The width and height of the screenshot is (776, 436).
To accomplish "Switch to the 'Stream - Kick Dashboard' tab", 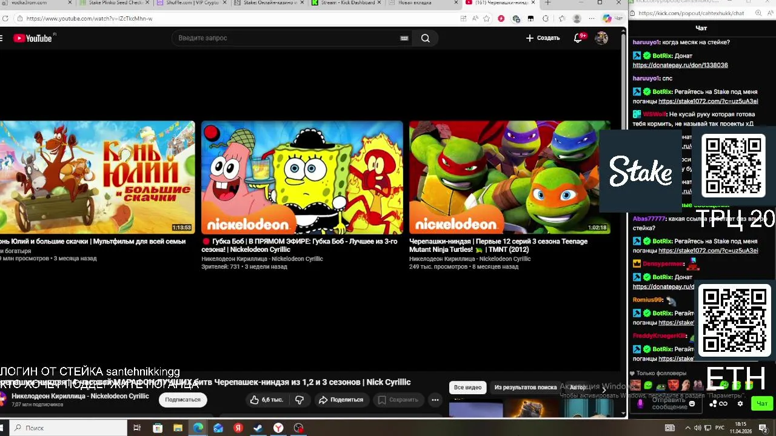I will click(347, 3).
